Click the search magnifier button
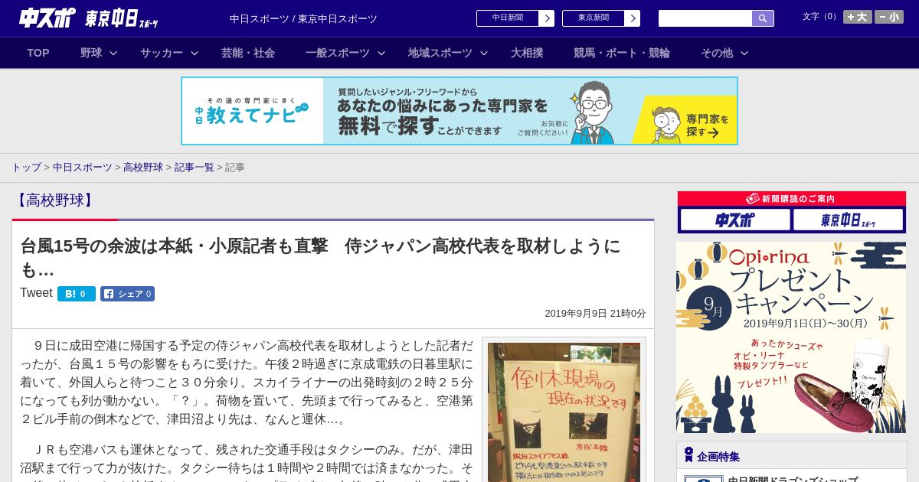 point(763,18)
